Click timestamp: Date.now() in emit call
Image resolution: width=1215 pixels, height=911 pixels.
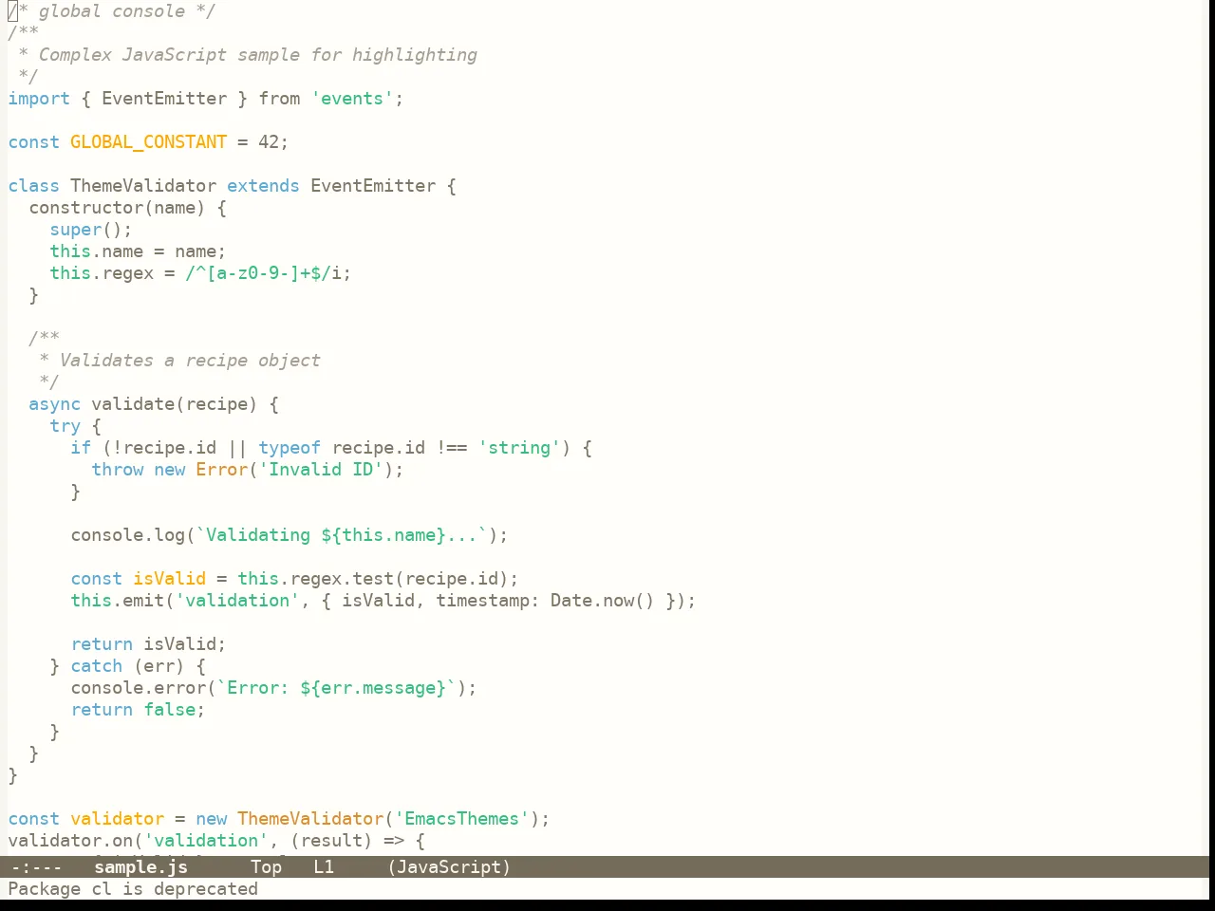[x=545, y=600]
